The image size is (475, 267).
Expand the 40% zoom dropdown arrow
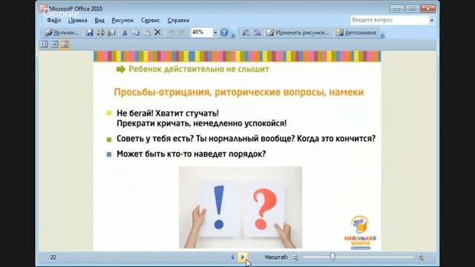215,33
